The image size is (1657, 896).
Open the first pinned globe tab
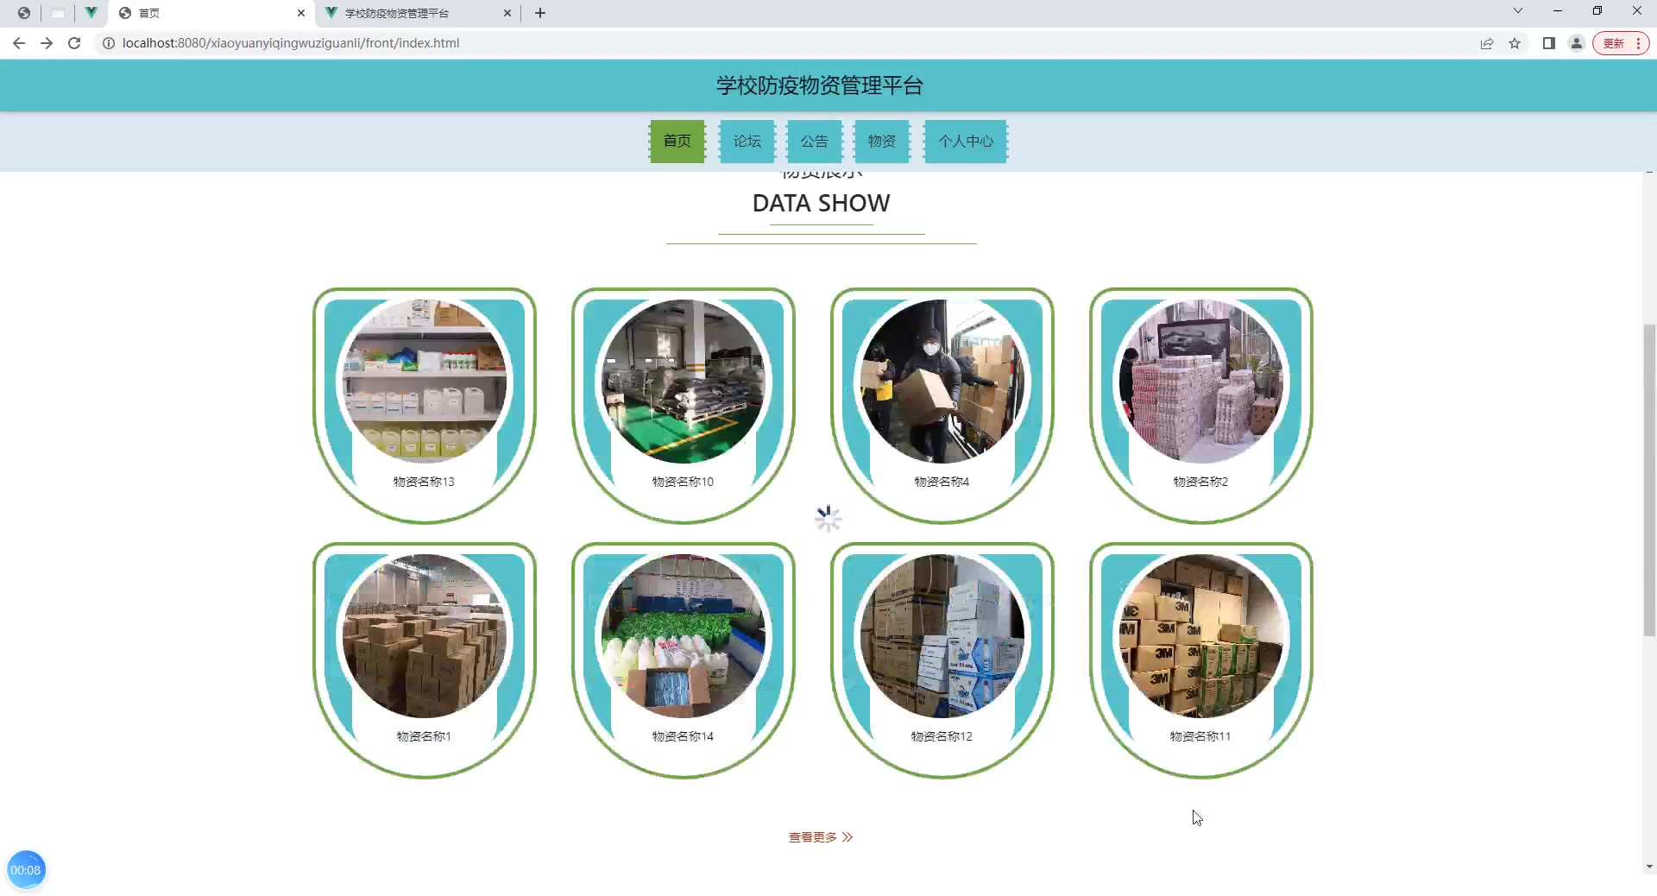click(24, 13)
